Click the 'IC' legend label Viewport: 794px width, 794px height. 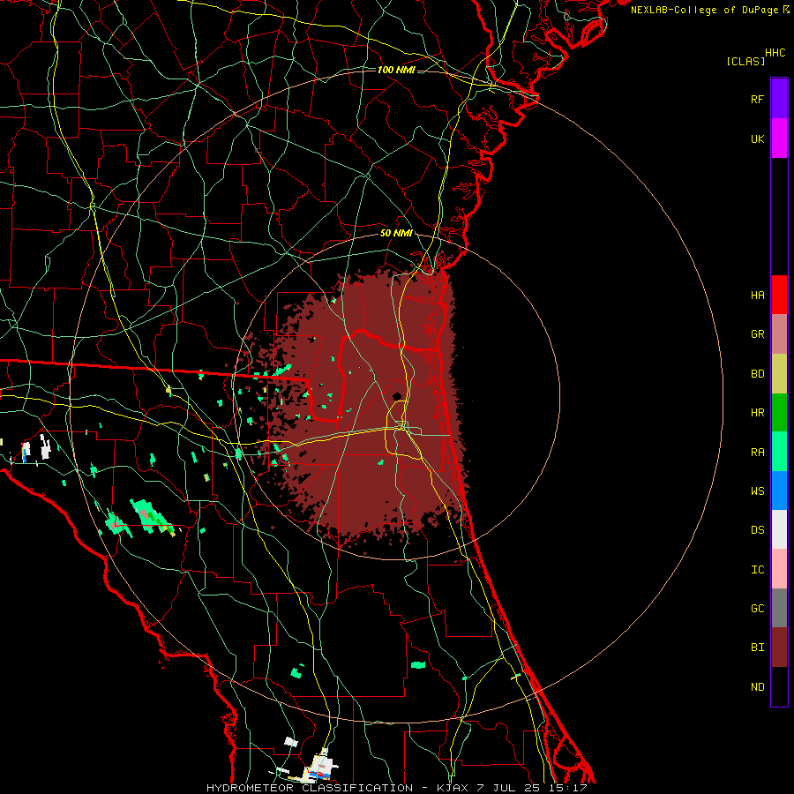click(757, 570)
